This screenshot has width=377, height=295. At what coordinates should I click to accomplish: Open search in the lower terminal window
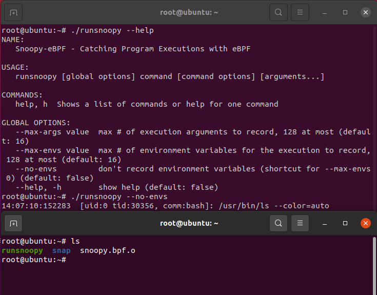tap(278, 223)
